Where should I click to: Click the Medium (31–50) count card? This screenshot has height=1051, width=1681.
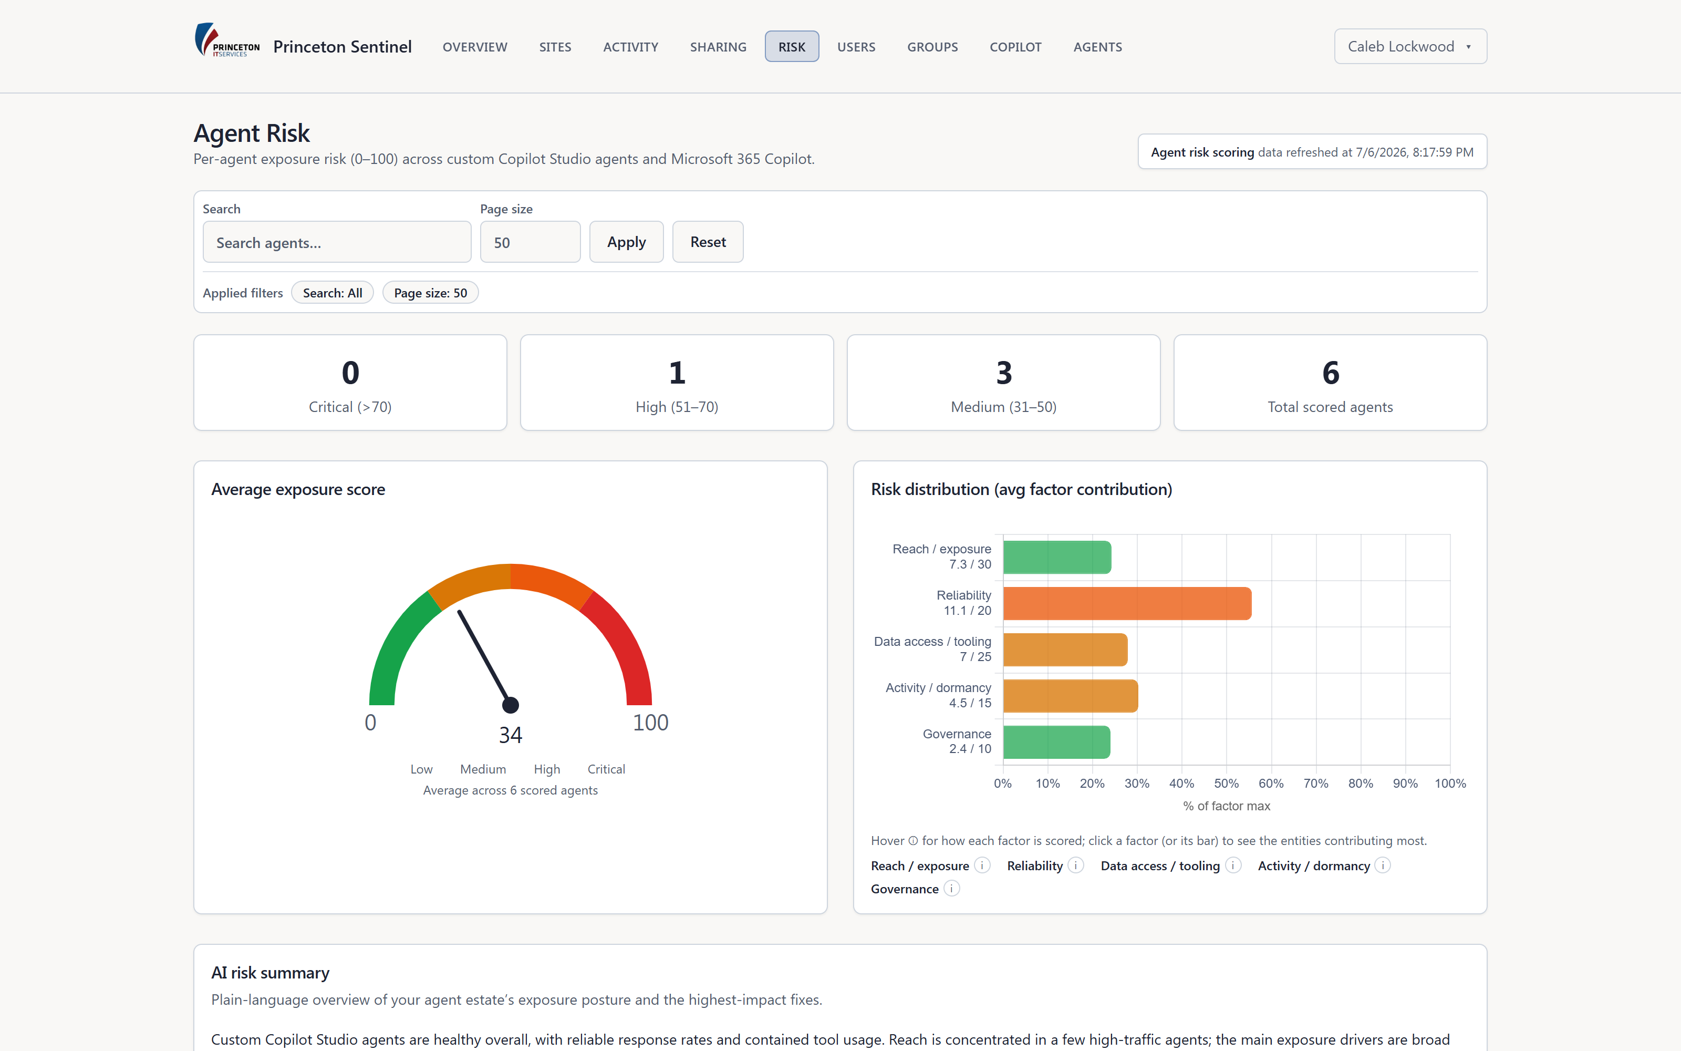1004,383
